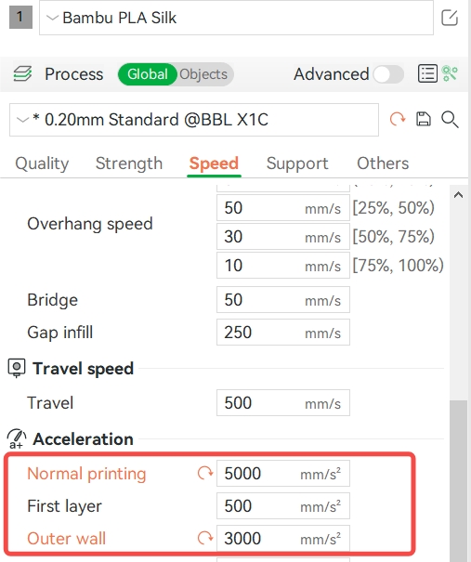Save the current process preset
Image resolution: width=471 pixels, height=562 pixels.
click(x=424, y=119)
